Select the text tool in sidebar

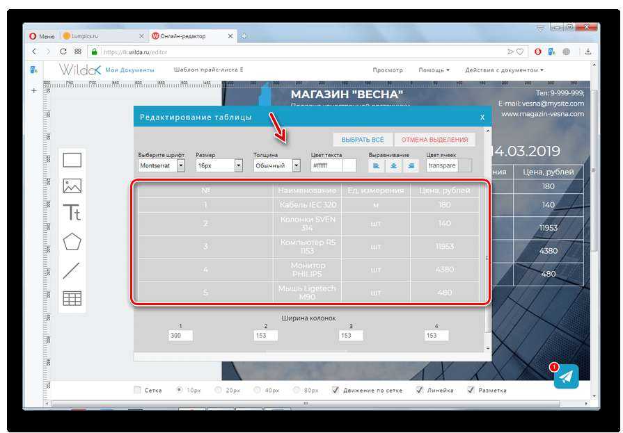click(72, 213)
